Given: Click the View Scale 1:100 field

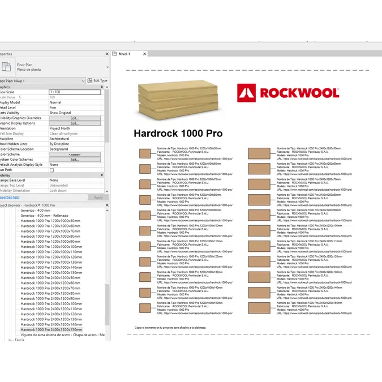Looking at the screenshot, I should pos(75,92).
